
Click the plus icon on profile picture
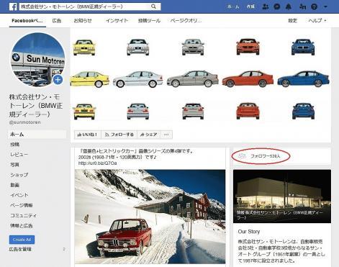[58, 80]
